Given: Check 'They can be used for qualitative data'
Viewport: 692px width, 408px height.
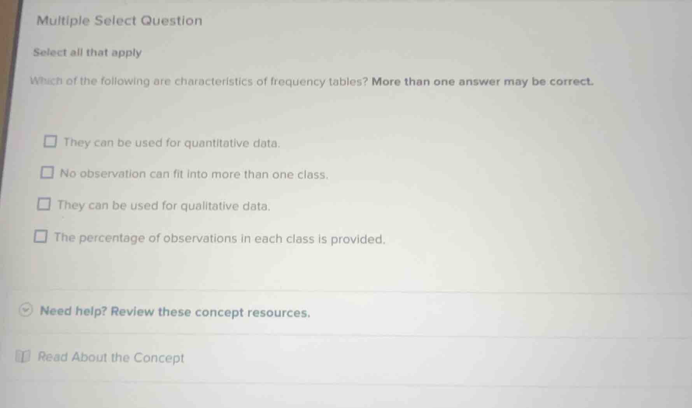Looking at the screenshot, I should pyautogui.click(x=44, y=204).
